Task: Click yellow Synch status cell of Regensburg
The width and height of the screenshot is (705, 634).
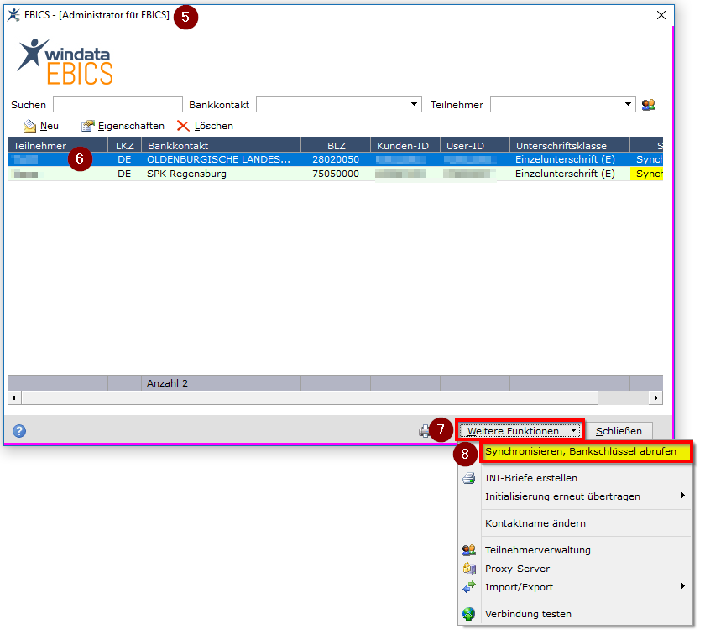Action: (x=646, y=174)
